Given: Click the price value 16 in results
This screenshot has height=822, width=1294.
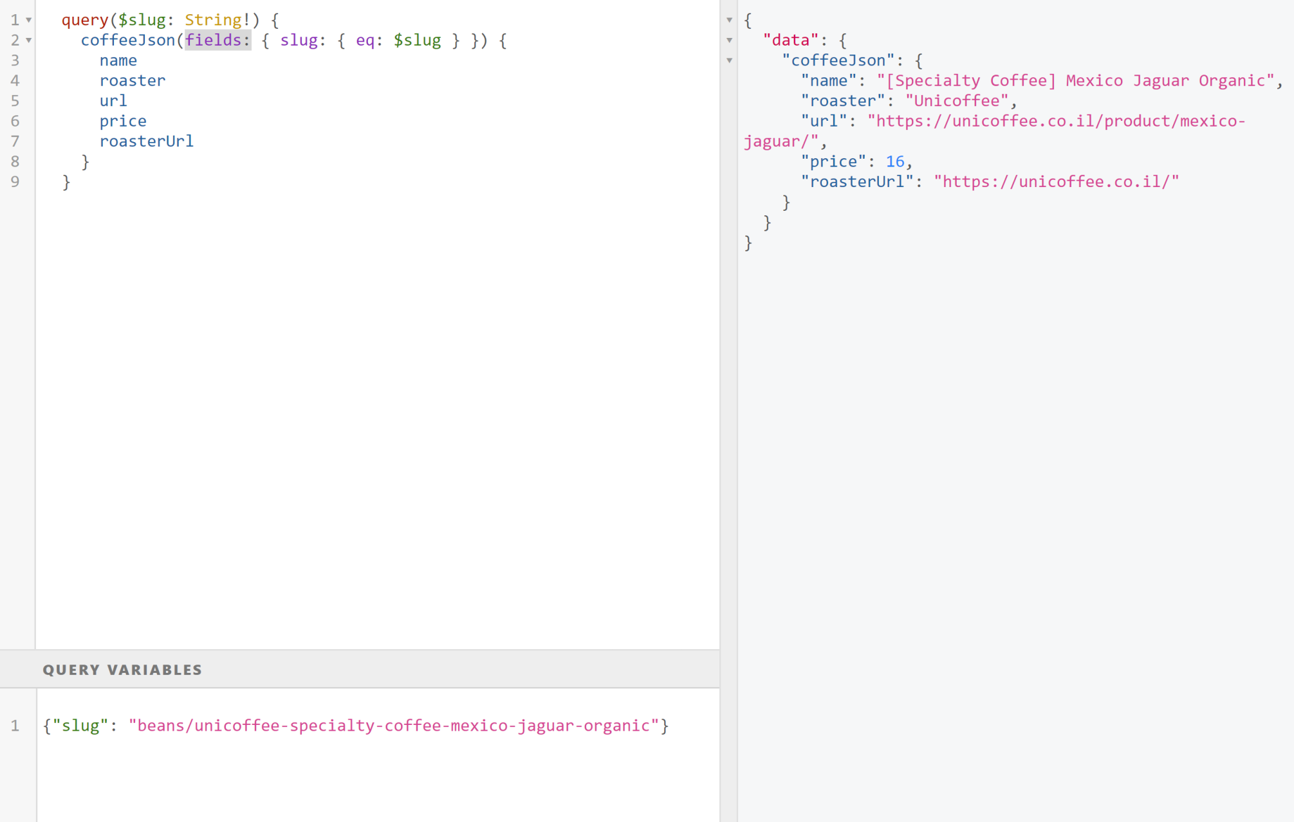Looking at the screenshot, I should pyautogui.click(x=894, y=162).
